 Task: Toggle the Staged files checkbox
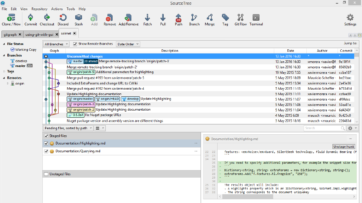[x=46, y=136]
